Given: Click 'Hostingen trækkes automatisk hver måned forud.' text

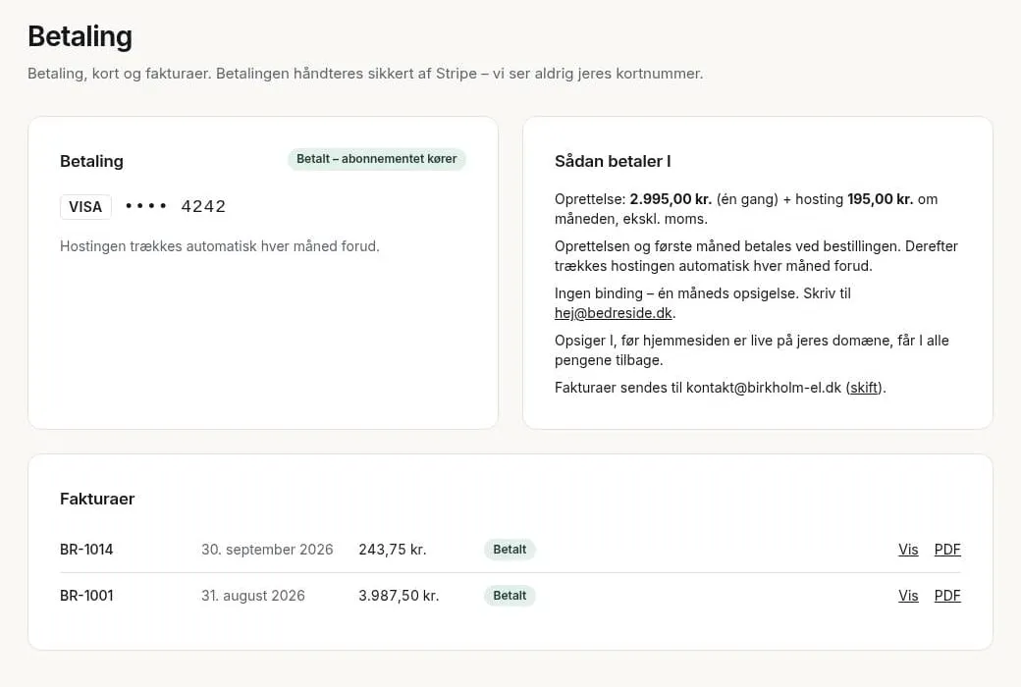Looking at the screenshot, I should point(220,246).
